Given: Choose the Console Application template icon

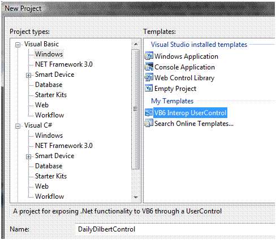Looking at the screenshot, I should coord(149,67).
